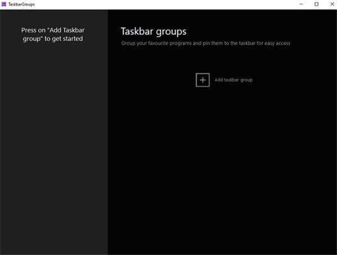Click the "Taskbar groups" heading

point(153,31)
